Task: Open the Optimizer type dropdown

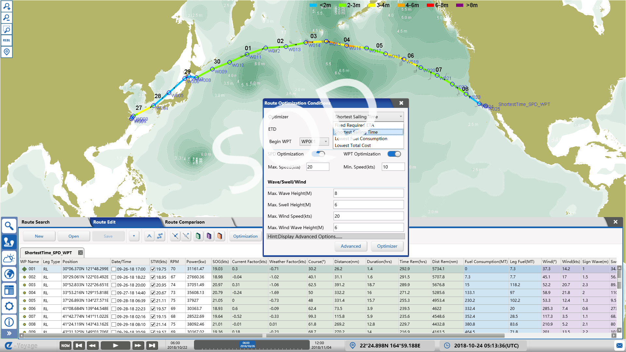Action: point(368,117)
